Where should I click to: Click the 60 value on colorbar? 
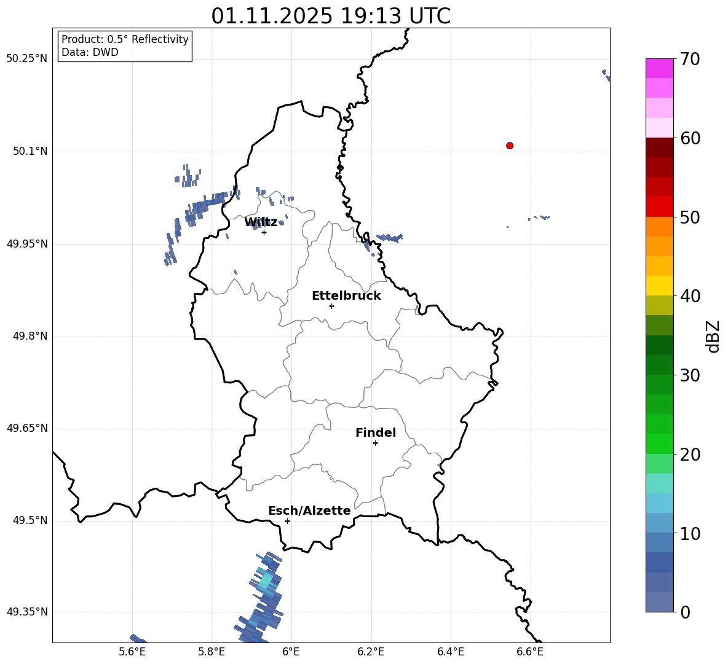click(690, 138)
